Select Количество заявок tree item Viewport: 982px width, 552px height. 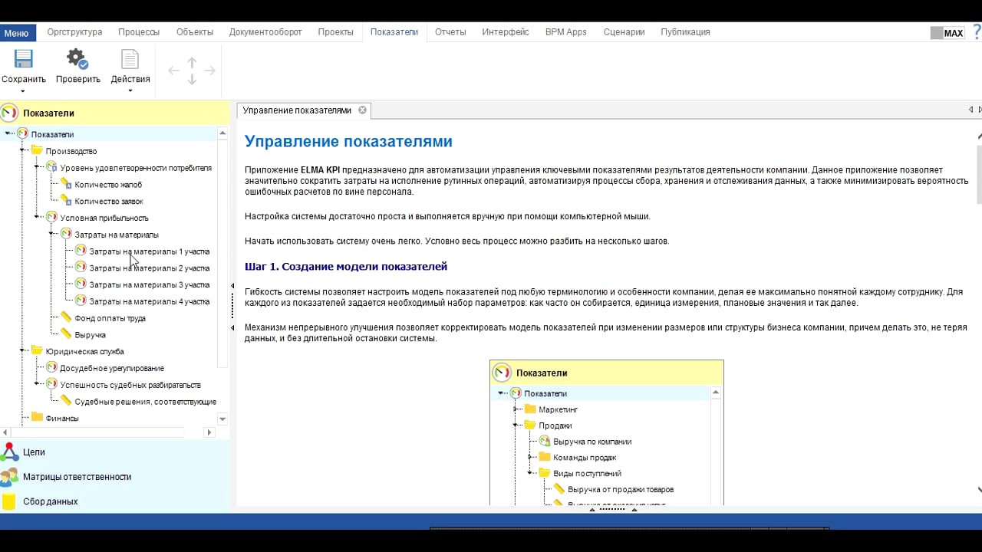pyautogui.click(x=108, y=201)
